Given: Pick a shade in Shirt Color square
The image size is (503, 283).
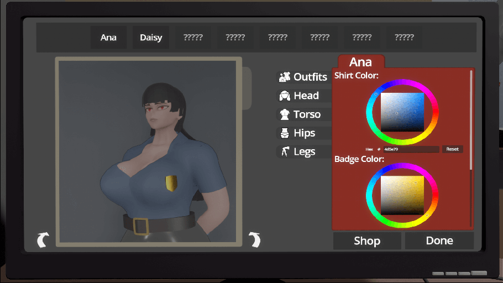Looking at the screenshot, I should tap(402, 112).
